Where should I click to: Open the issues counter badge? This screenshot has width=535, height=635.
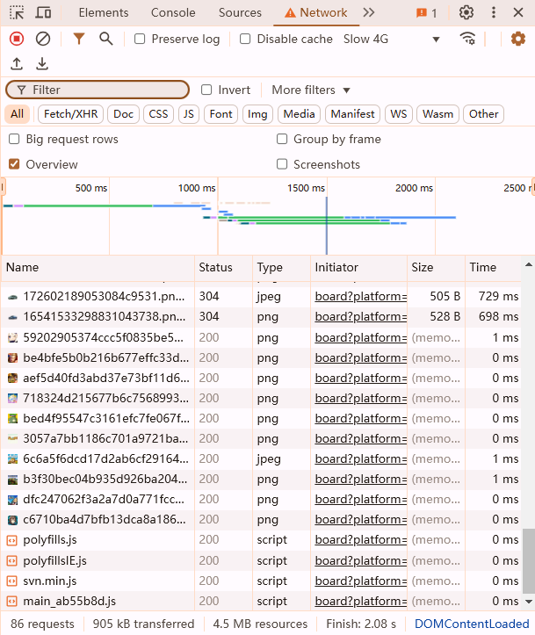[x=426, y=13]
